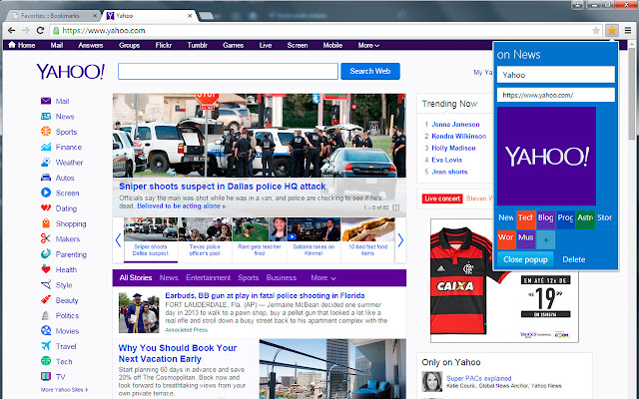Click the Health heart icon
Image resolution: width=639 pixels, height=399 pixels.
pyautogui.click(x=46, y=269)
